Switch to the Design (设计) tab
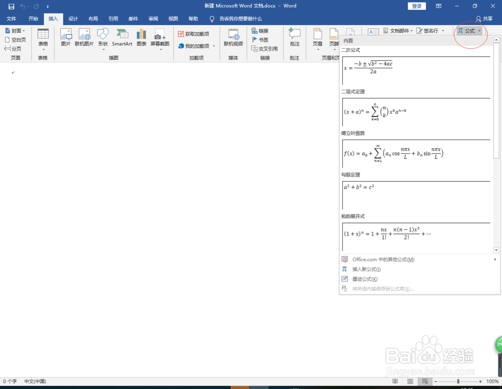Screen dimensions: 502x389 click(x=73, y=19)
